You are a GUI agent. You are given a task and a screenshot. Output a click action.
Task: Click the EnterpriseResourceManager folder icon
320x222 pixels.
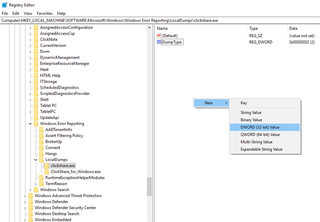coord(36,64)
